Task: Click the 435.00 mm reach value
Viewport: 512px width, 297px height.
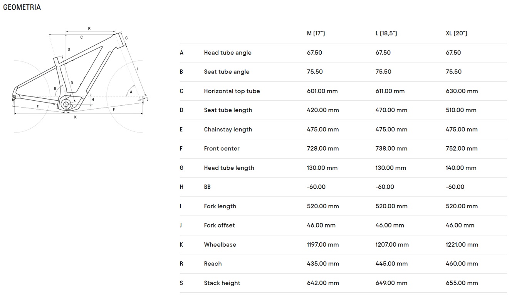Action: (x=323, y=264)
